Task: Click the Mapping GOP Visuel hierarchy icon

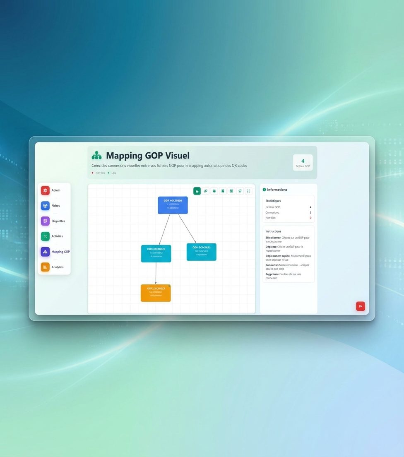Action: (x=96, y=156)
